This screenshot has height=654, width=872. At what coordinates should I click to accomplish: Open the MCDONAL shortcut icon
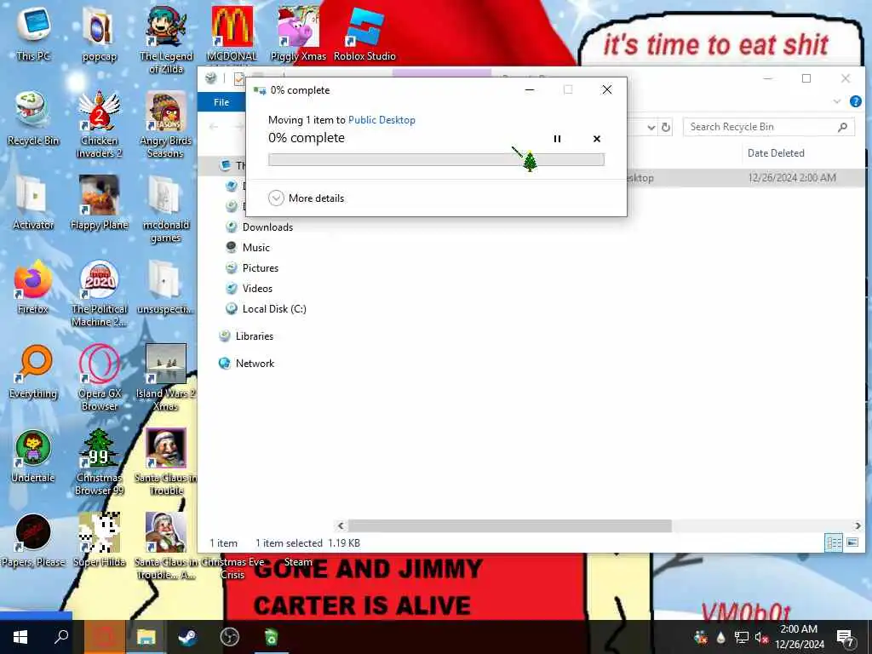click(232, 33)
